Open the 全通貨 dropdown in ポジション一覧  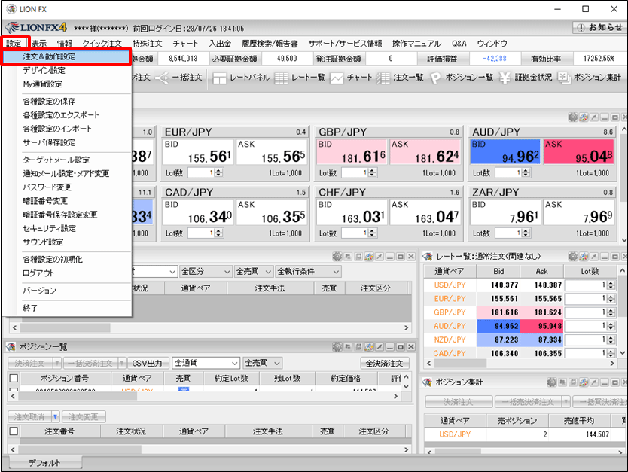[206, 363]
